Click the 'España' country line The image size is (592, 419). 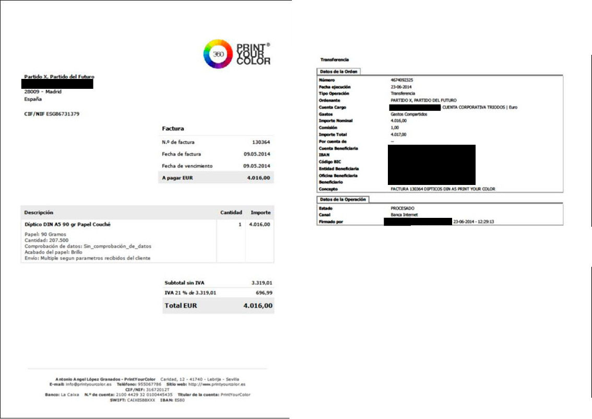[x=33, y=99]
